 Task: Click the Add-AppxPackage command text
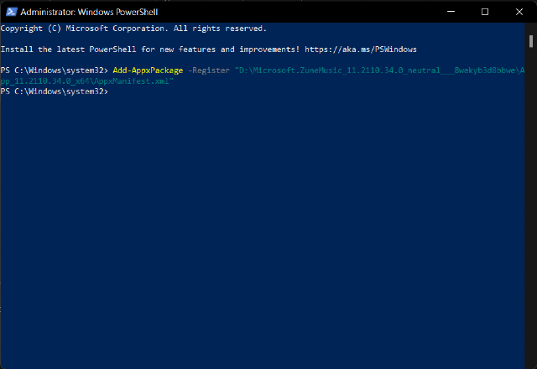coord(148,70)
